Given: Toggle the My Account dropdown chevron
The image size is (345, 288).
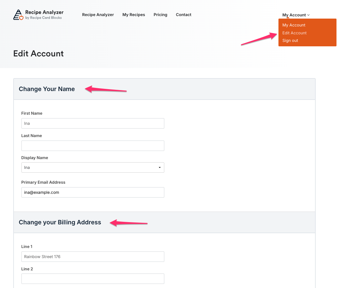Looking at the screenshot, I should click(x=308, y=15).
